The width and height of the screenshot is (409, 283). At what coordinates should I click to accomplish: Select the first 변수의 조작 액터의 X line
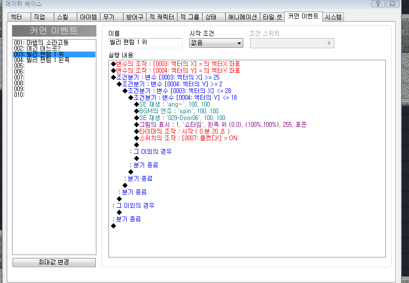175,64
